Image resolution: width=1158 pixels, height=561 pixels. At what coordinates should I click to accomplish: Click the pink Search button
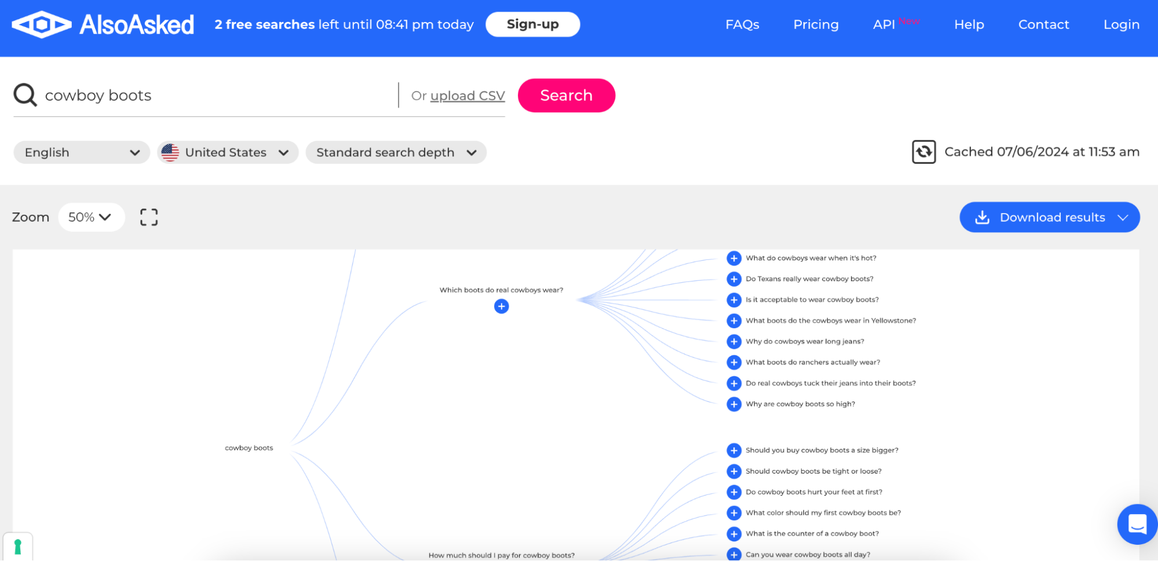click(567, 96)
